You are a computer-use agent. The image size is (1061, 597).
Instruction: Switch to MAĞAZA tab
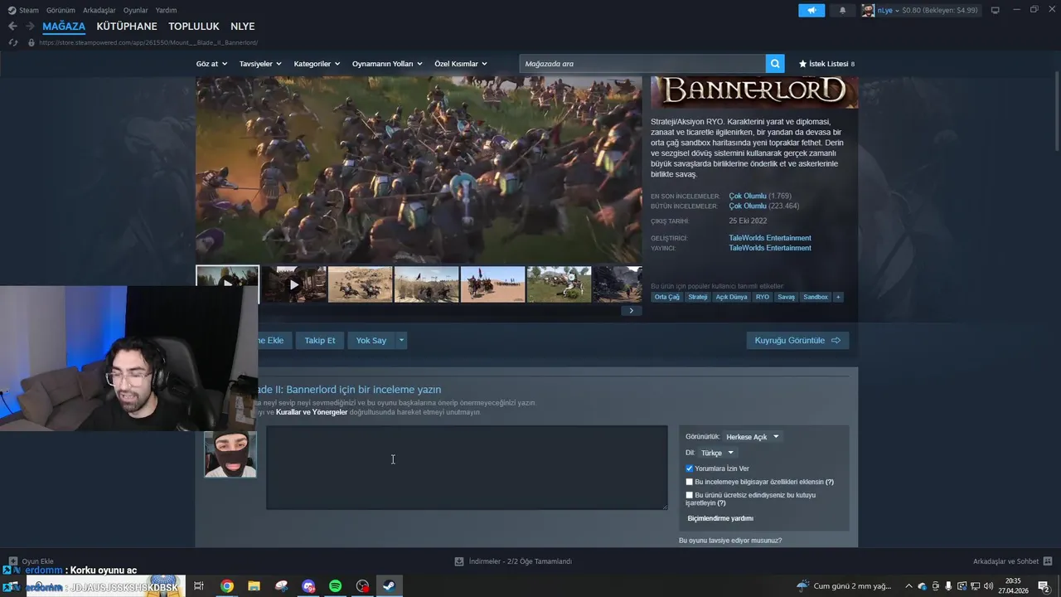[x=64, y=27]
